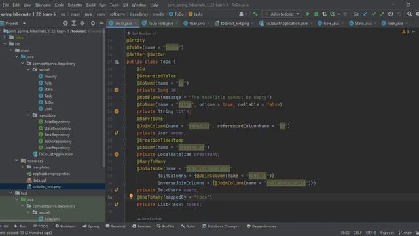The image size is (419, 236).
Task: Select ToDoRepository in project tree
Action: (58, 142)
